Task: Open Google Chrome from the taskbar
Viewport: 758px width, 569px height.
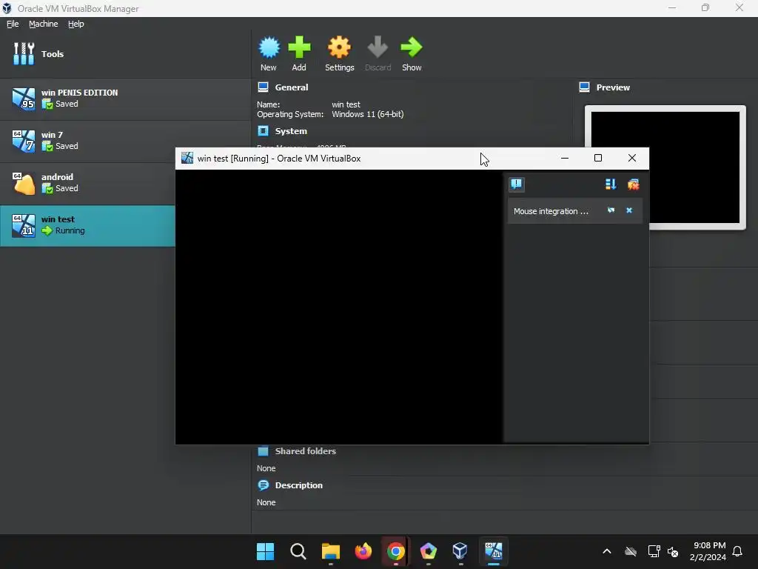Action: tap(395, 551)
